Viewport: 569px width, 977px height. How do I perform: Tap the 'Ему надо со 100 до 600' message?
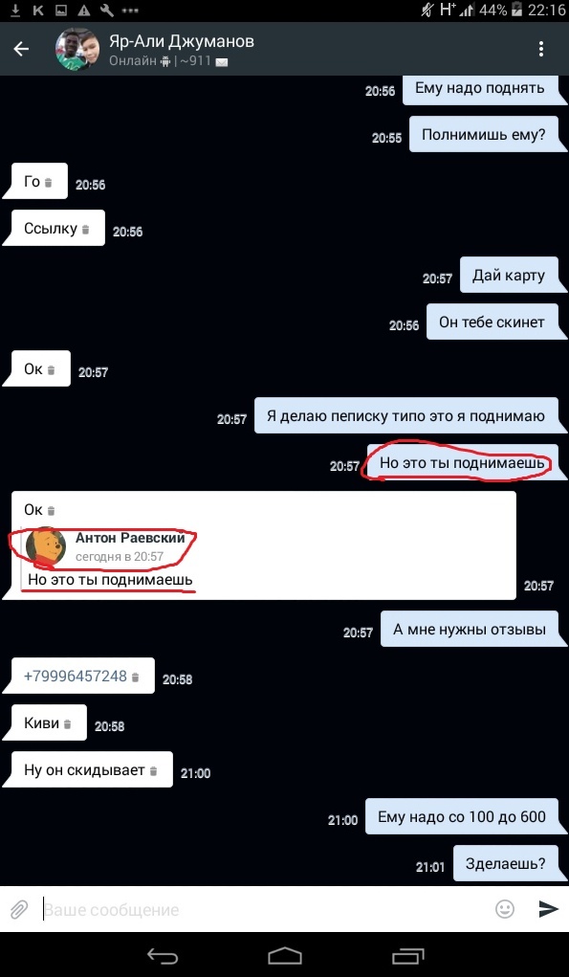[461, 817]
